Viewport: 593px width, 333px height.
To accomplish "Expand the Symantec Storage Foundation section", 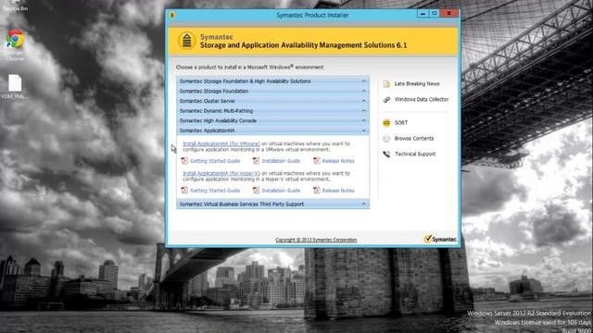I will pyautogui.click(x=272, y=91).
